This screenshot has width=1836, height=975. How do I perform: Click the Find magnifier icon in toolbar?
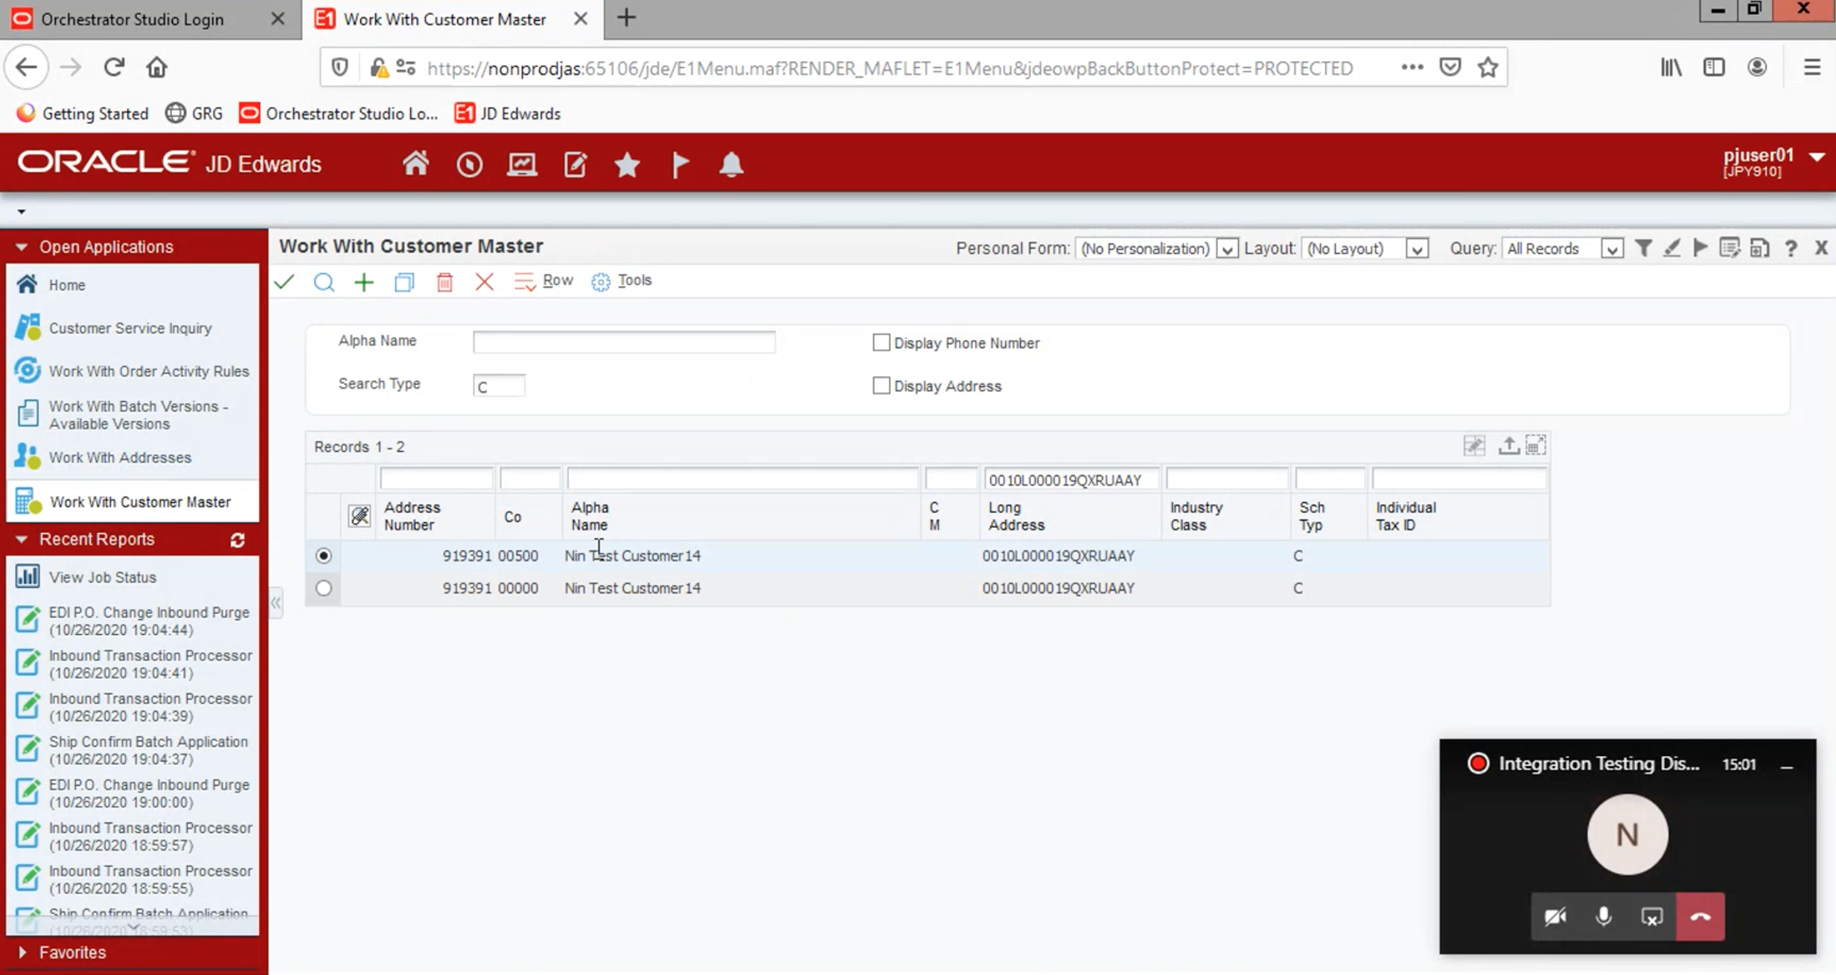click(x=324, y=282)
